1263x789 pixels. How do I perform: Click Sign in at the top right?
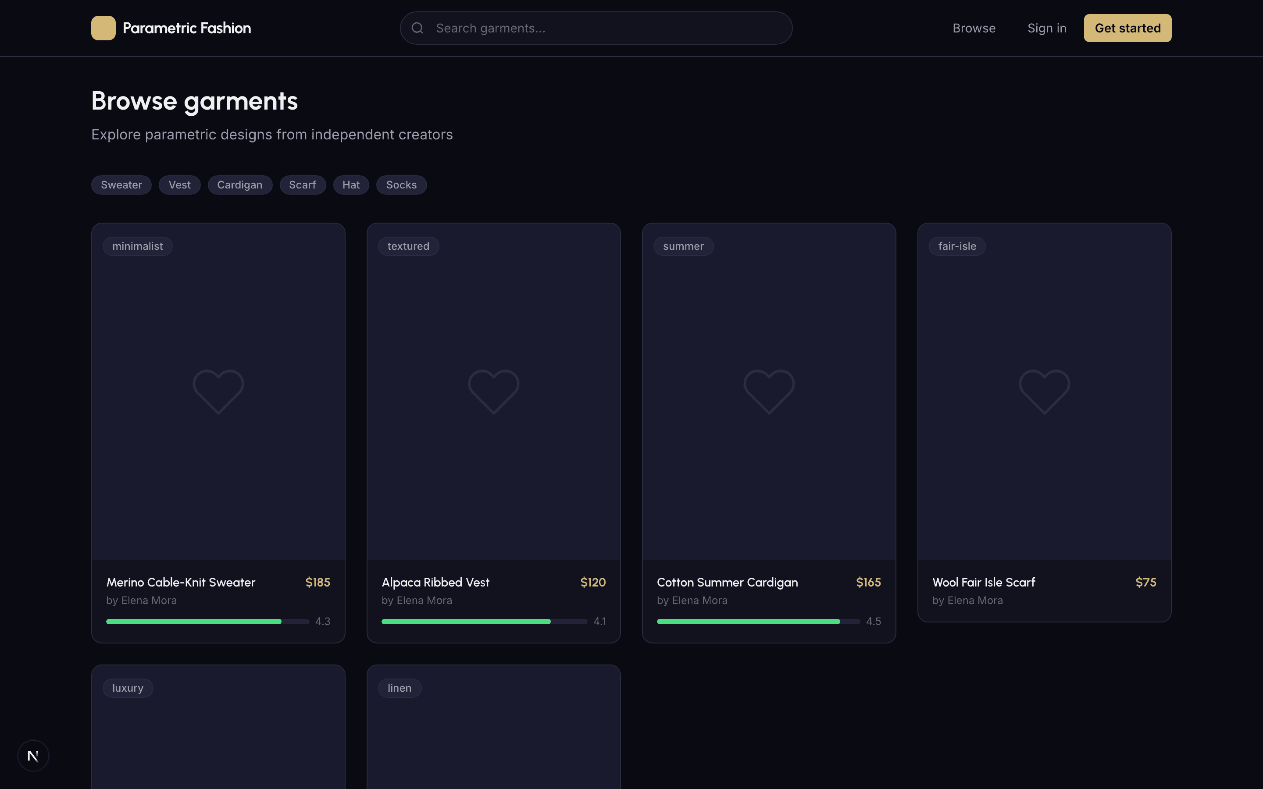coord(1047,28)
